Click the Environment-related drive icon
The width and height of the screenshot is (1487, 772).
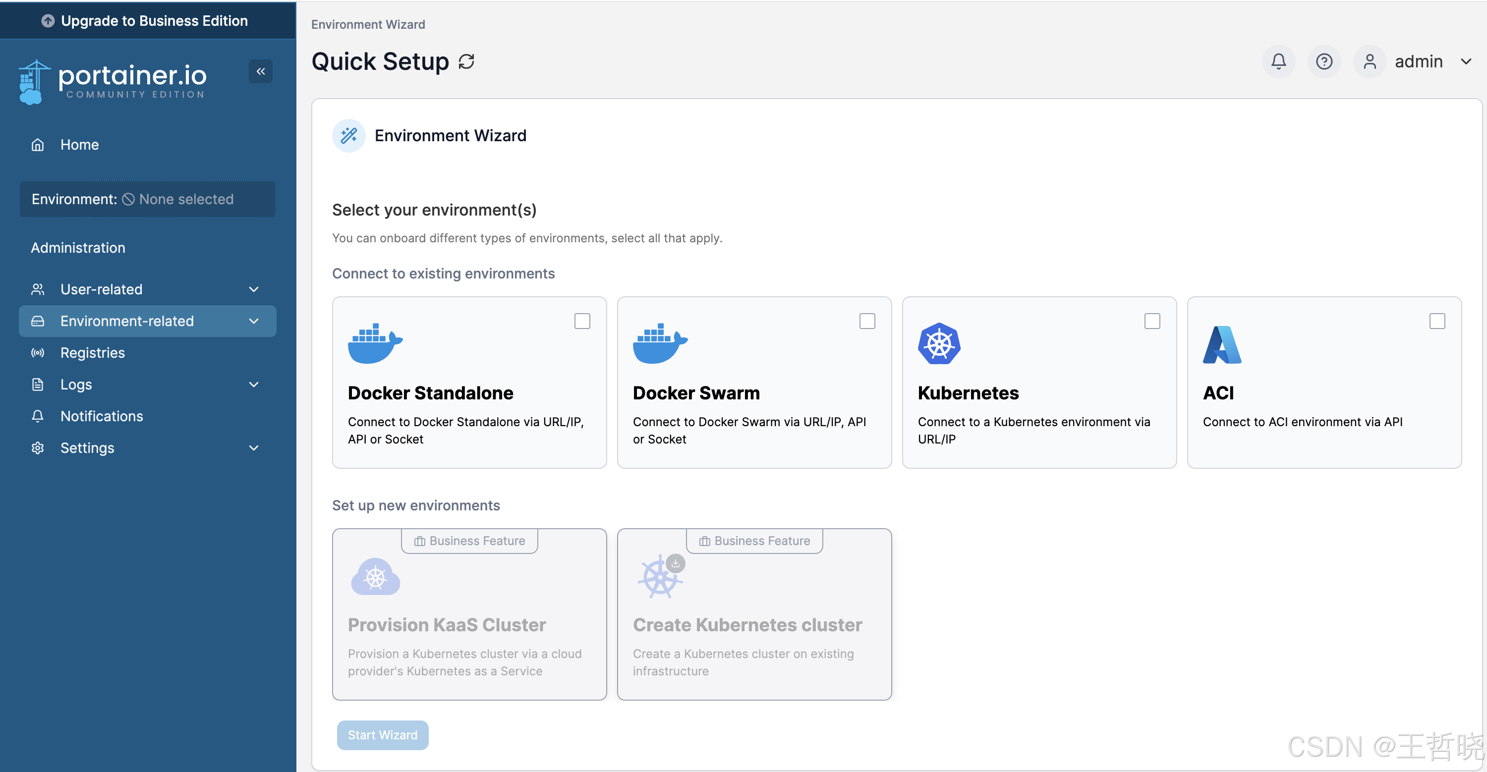(x=38, y=321)
